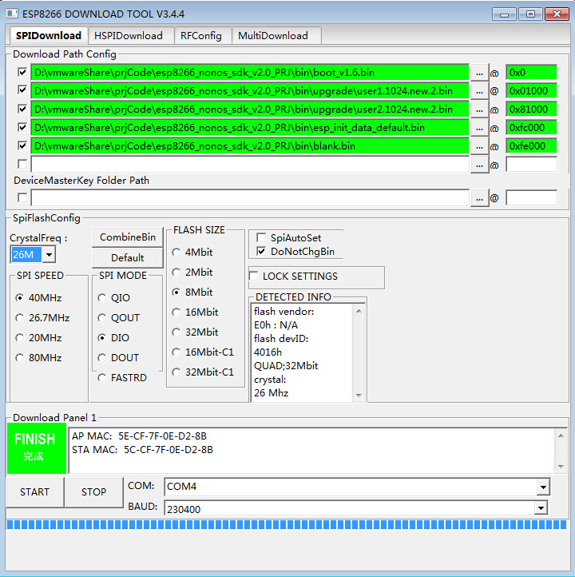Click the STA MAC address text

pos(142,450)
